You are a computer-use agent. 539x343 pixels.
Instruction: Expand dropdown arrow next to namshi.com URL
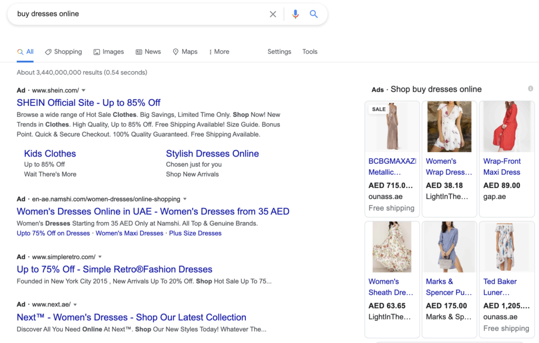[x=185, y=199]
